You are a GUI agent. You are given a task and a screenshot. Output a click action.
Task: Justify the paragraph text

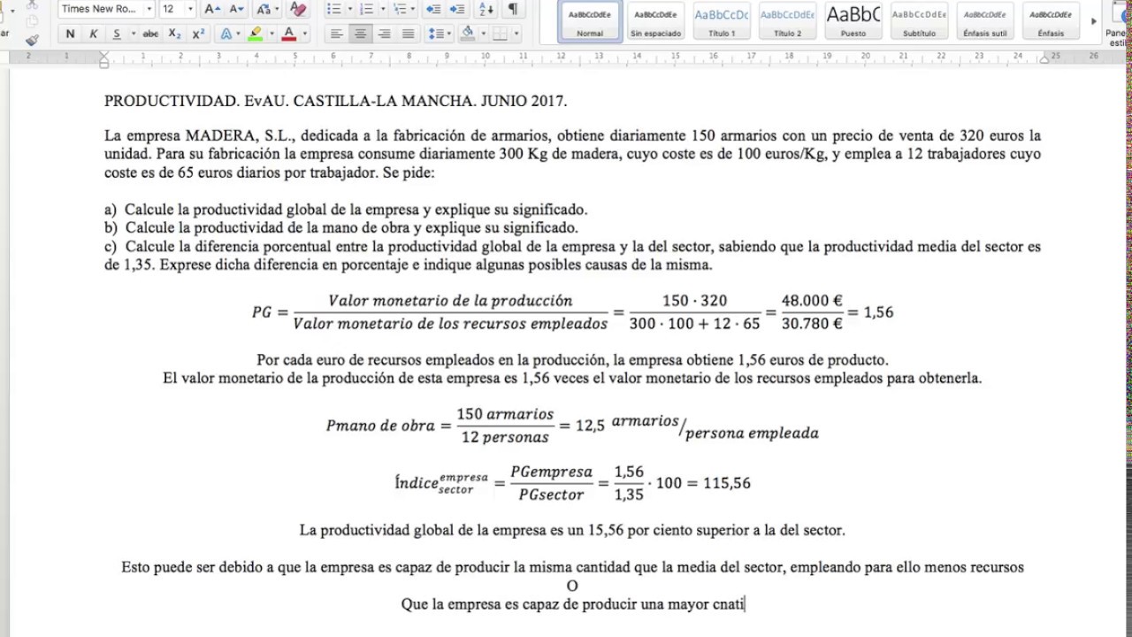(408, 34)
